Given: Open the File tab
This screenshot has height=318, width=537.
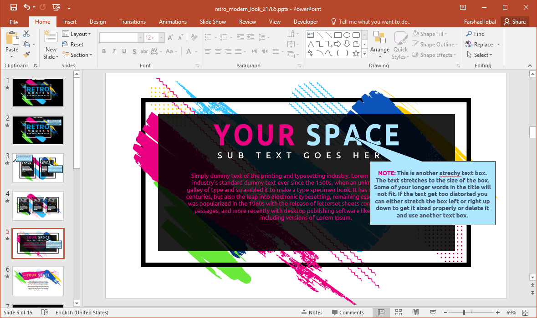Looking at the screenshot, I should point(14,22).
